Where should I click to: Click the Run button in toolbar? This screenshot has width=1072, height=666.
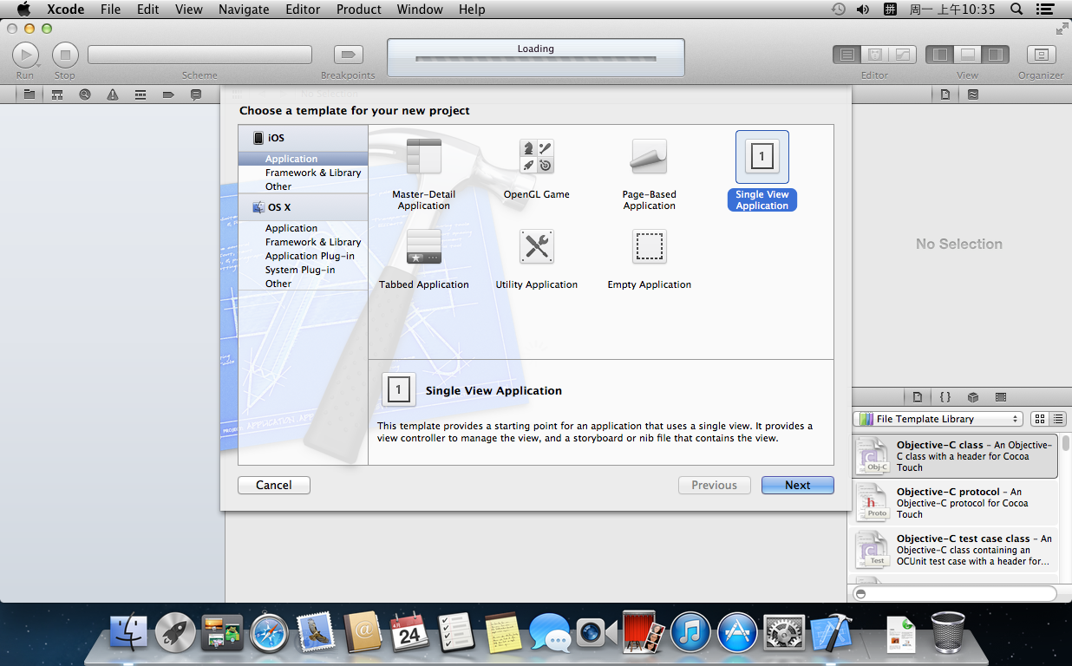(25, 55)
